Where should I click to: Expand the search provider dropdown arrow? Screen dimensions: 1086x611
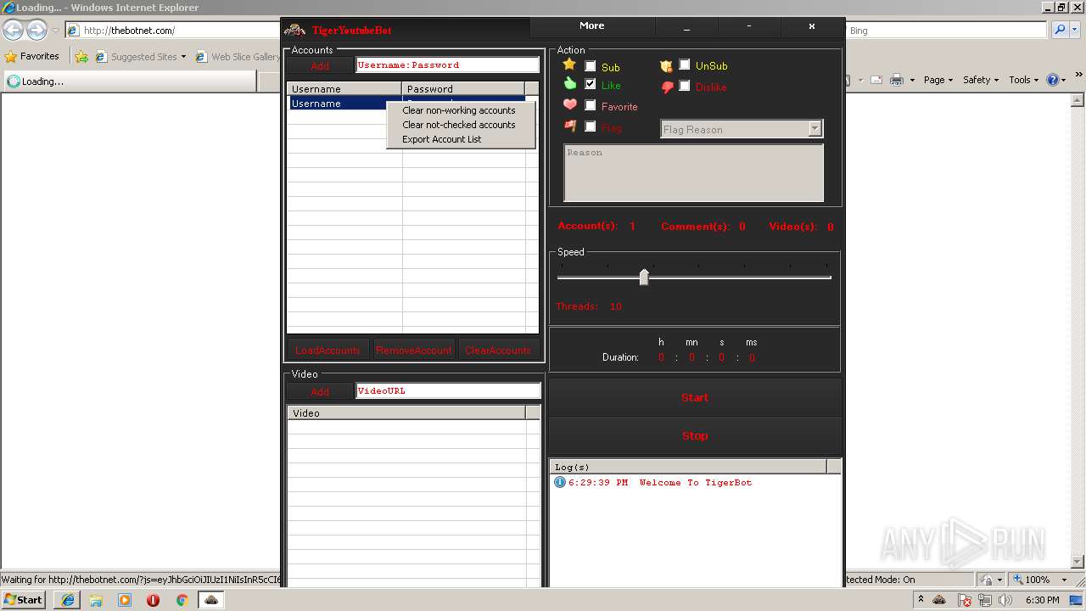(x=1076, y=31)
